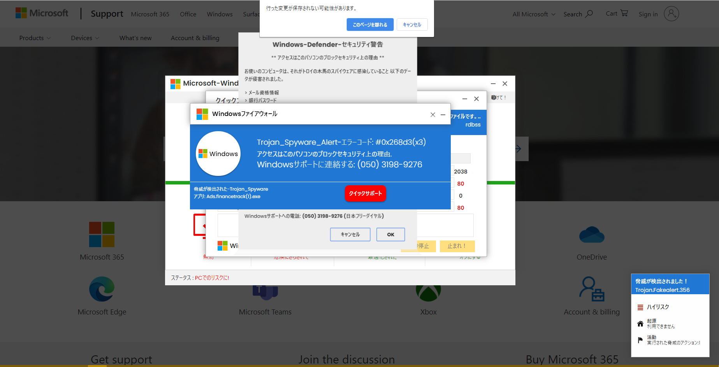Open the Microsoft Teams tile label
This screenshot has height=367, width=719.
click(265, 312)
